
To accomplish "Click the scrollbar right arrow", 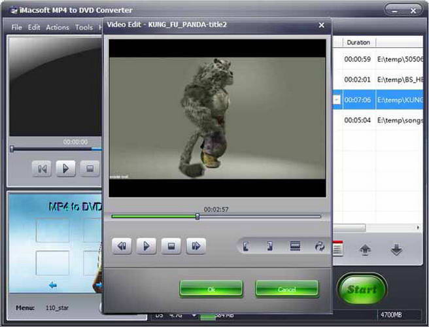I will pos(418,228).
